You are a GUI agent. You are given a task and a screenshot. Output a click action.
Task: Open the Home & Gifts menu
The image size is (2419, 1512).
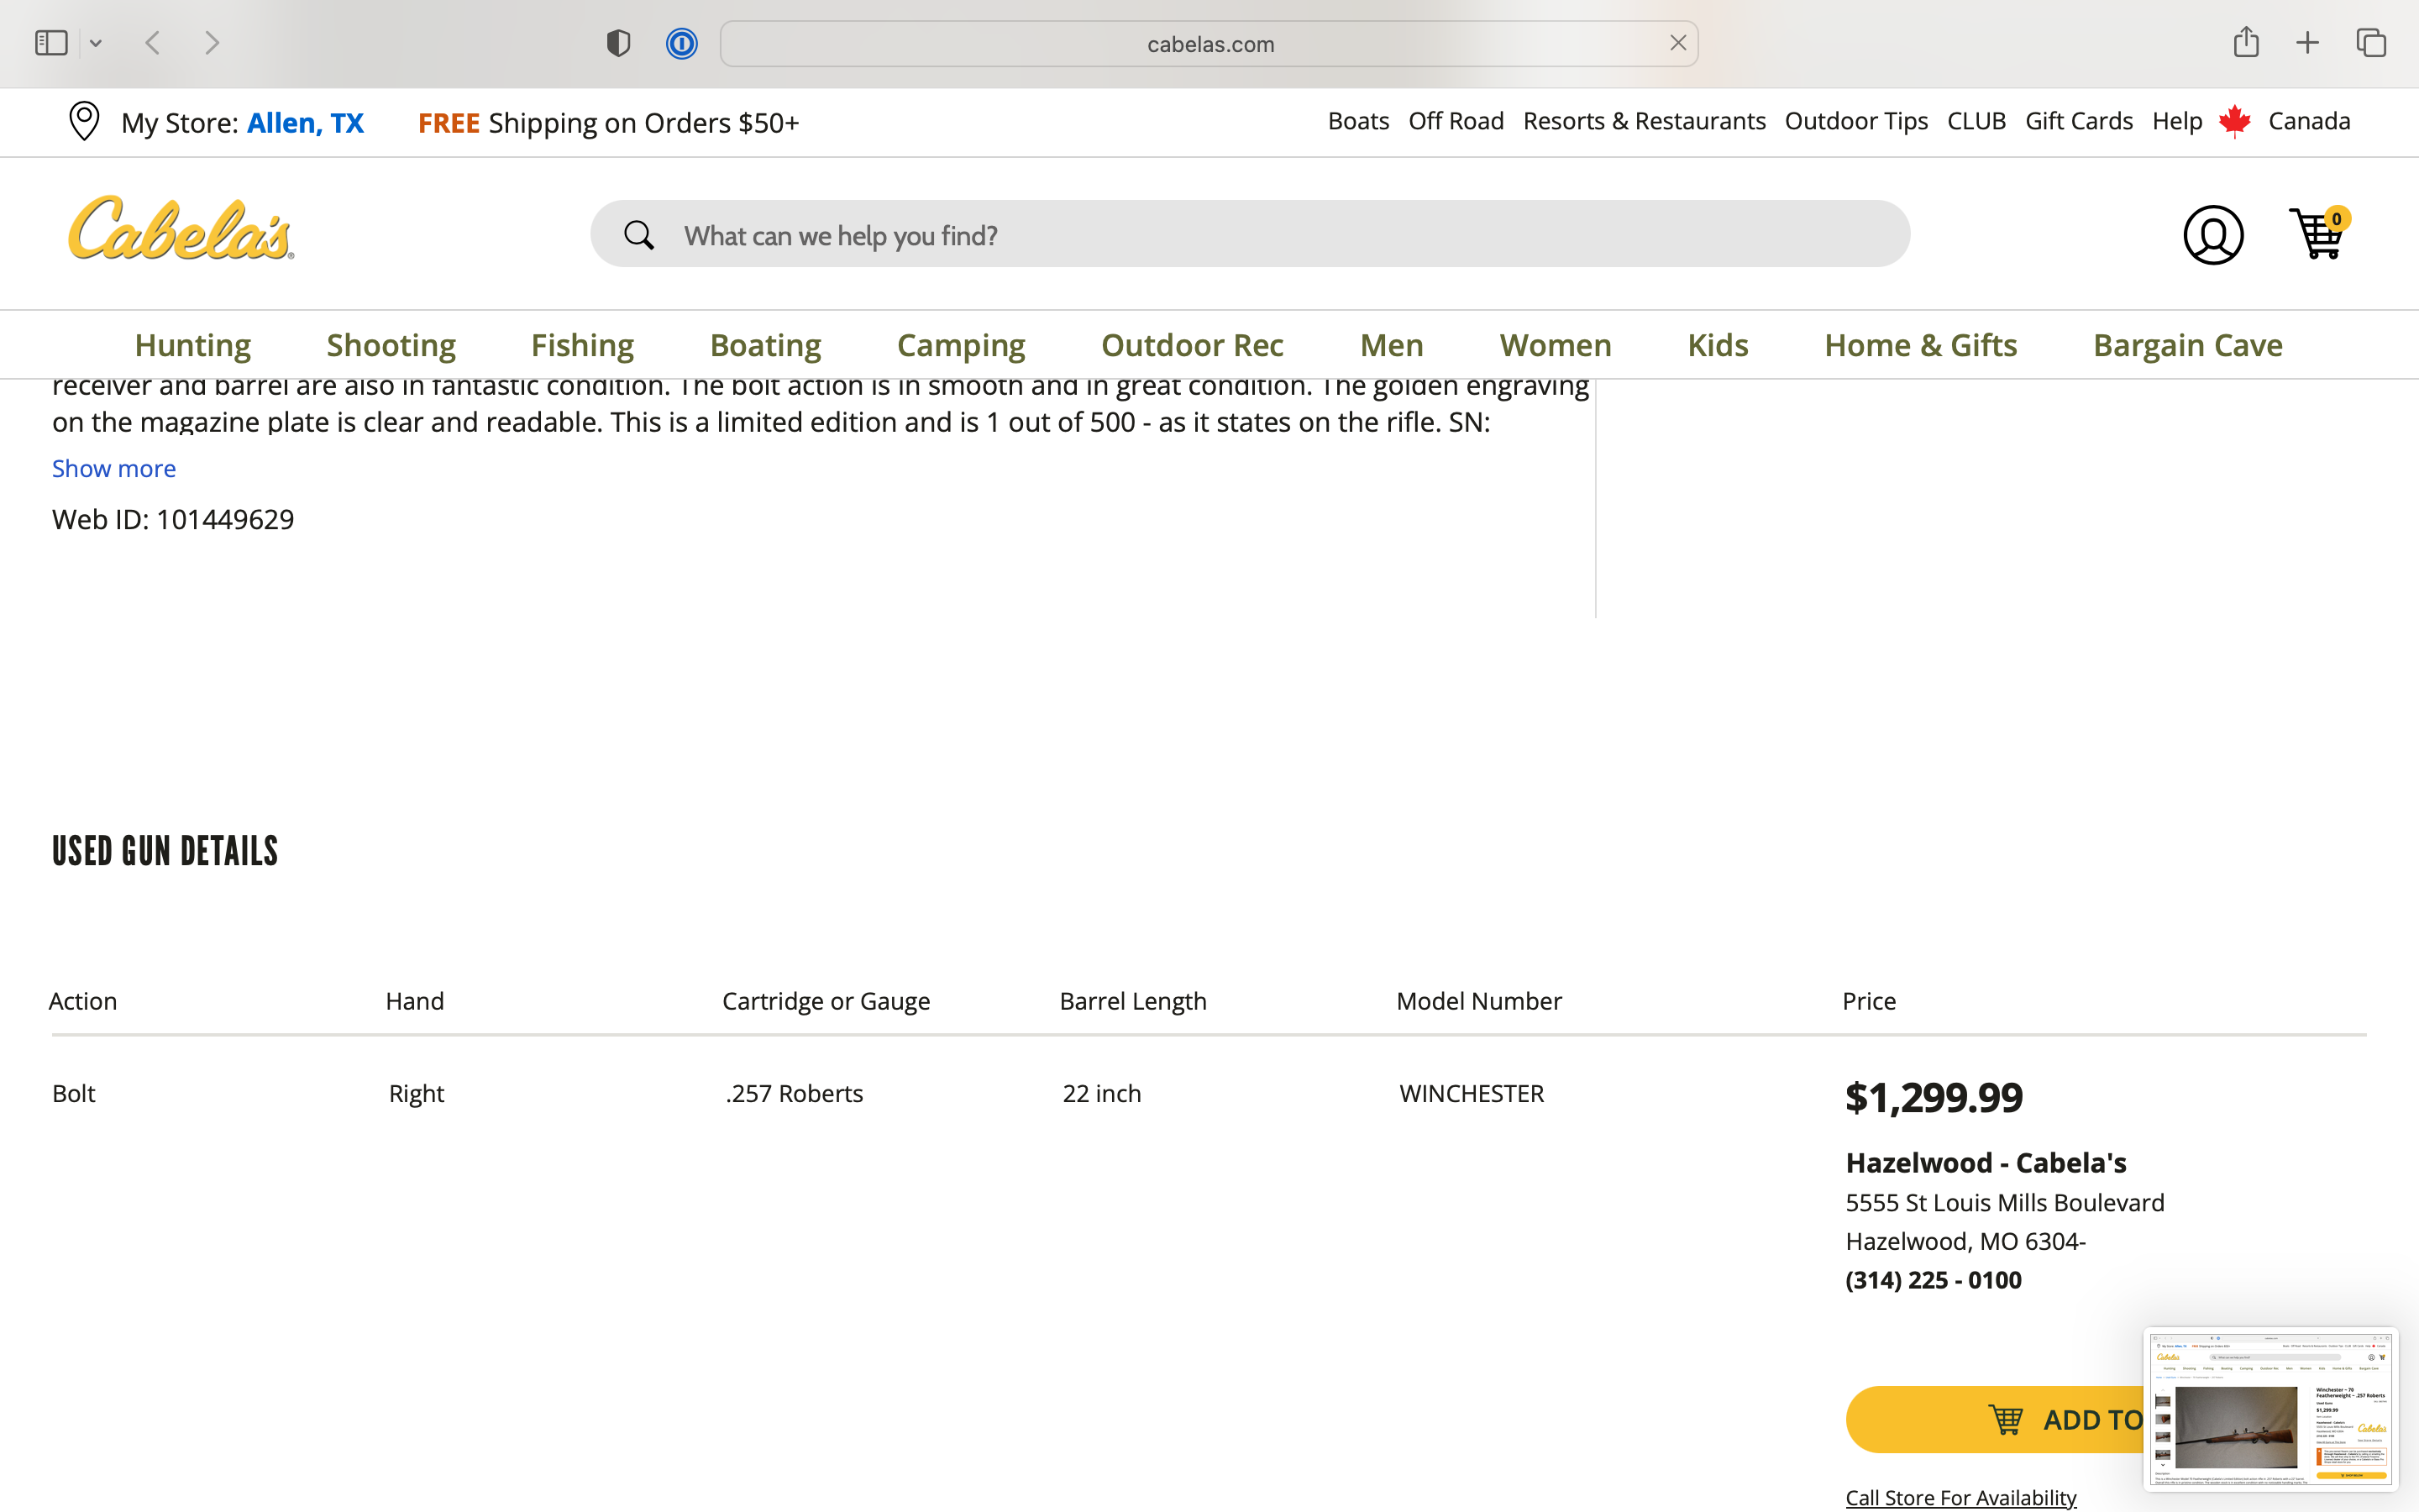tap(1920, 345)
